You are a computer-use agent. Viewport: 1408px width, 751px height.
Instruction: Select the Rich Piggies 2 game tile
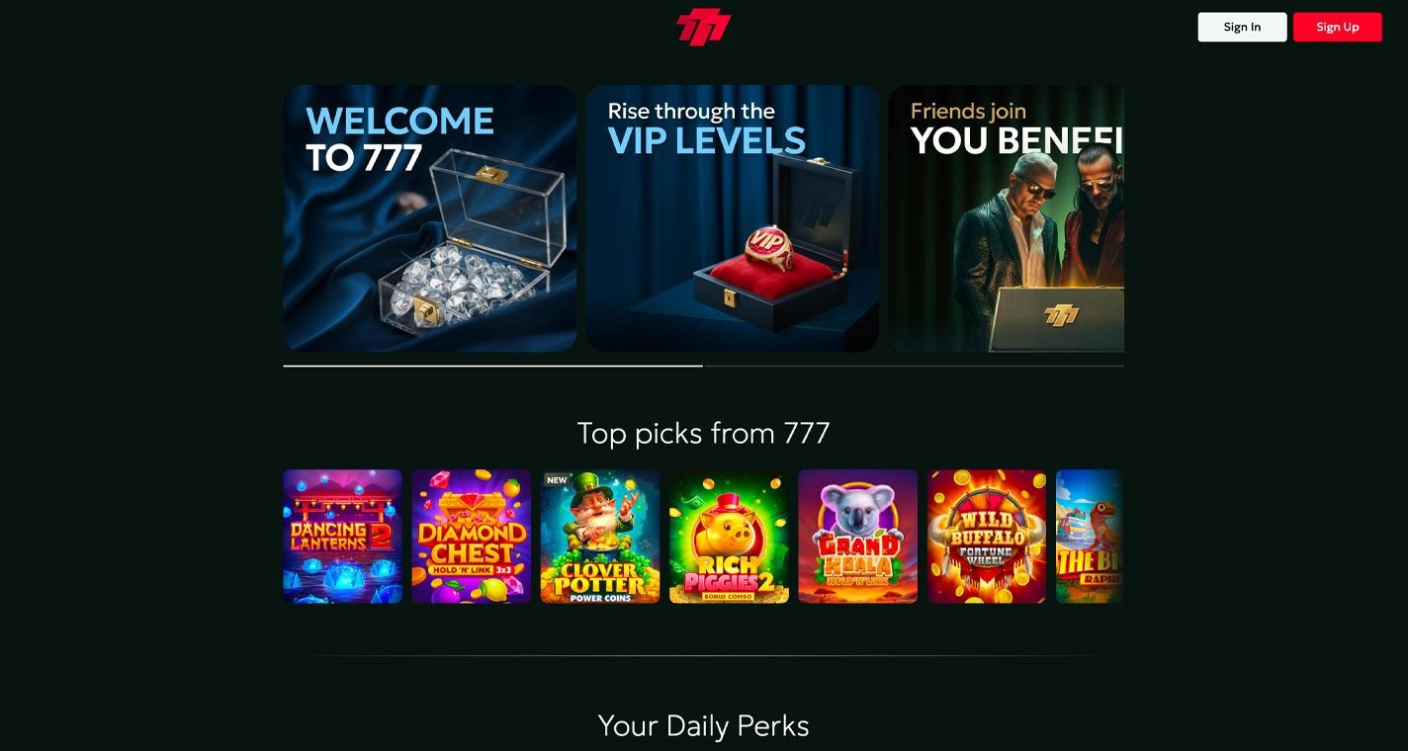point(729,537)
